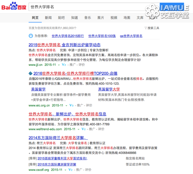The image size is (193, 174).
Task: Open result 2015世界大学排名 金吉列新出炉留学动态
Action: point(65,45)
